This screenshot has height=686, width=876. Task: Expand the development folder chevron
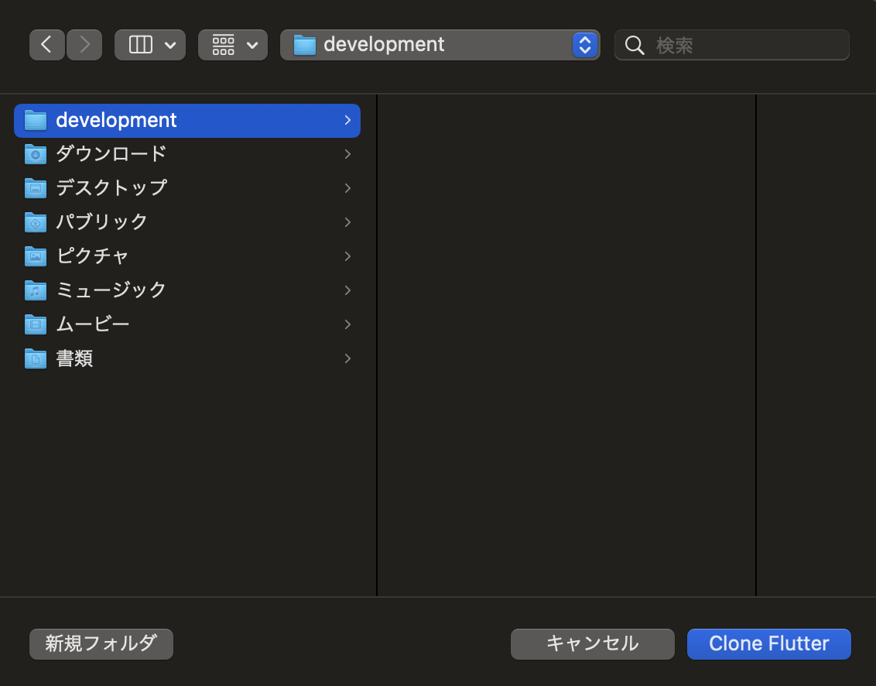(x=347, y=120)
